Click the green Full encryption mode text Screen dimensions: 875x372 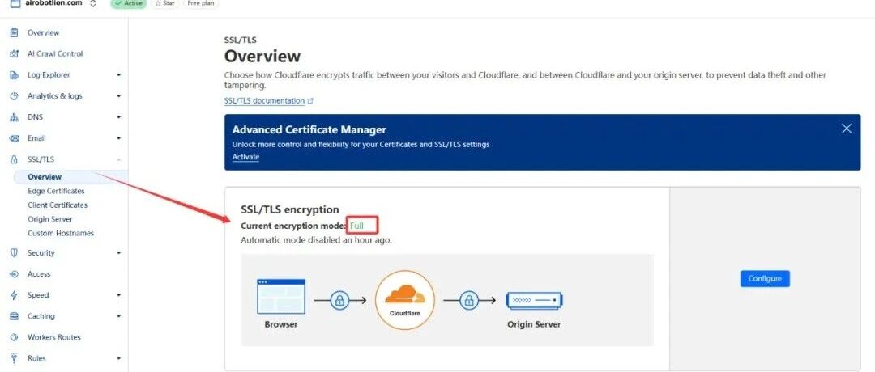coord(356,226)
